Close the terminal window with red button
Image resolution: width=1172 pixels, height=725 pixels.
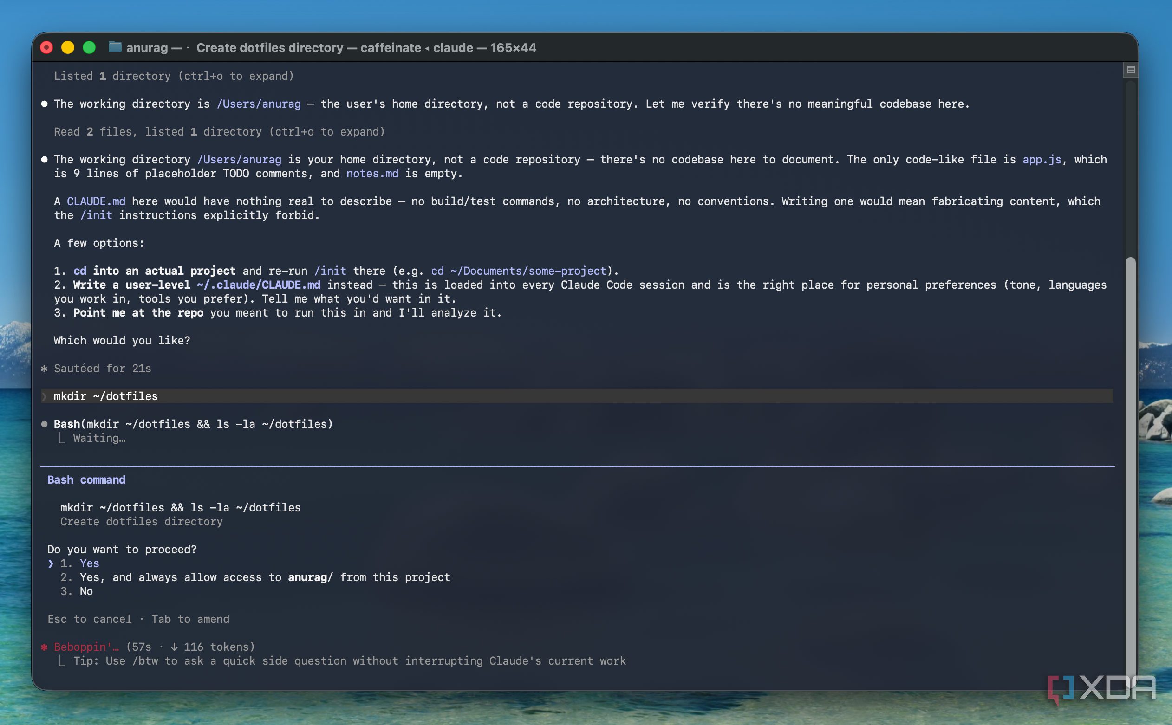point(46,47)
